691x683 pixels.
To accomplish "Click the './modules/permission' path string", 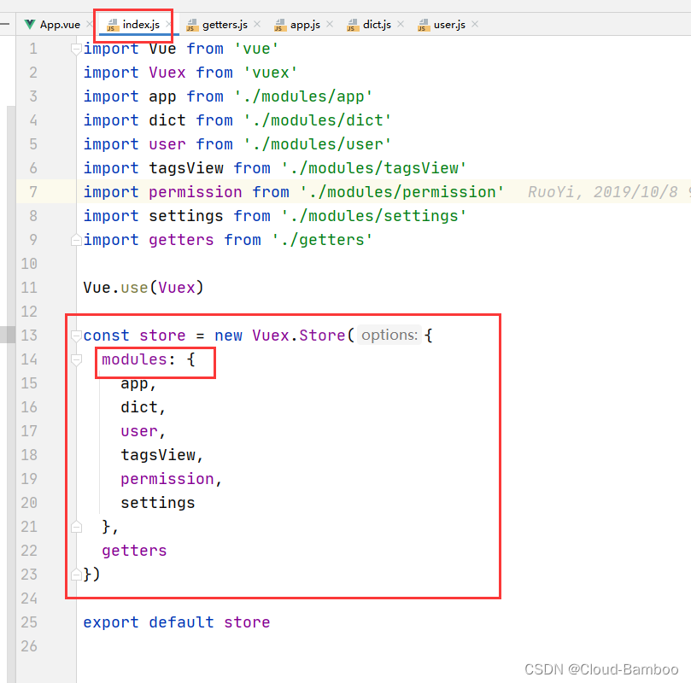I will (402, 192).
